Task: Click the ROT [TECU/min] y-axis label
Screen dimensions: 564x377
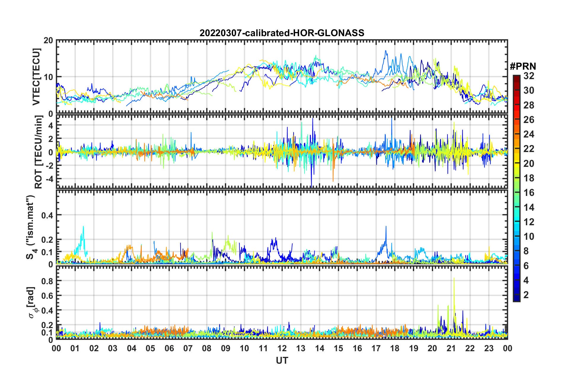Action: [x=38, y=152]
